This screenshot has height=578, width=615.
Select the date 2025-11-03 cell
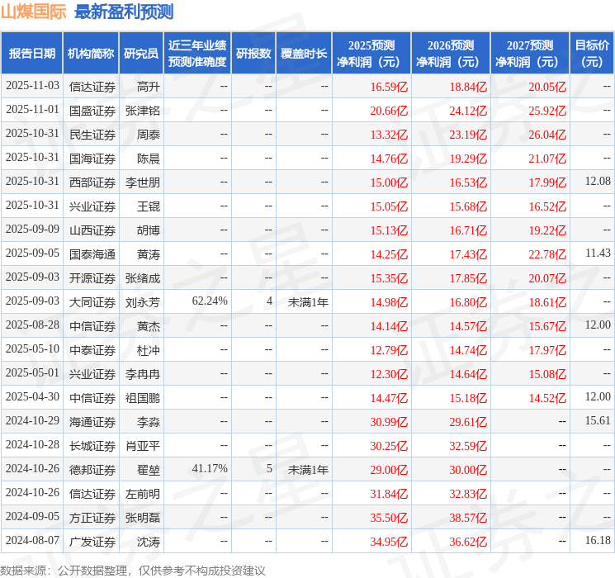point(32,86)
